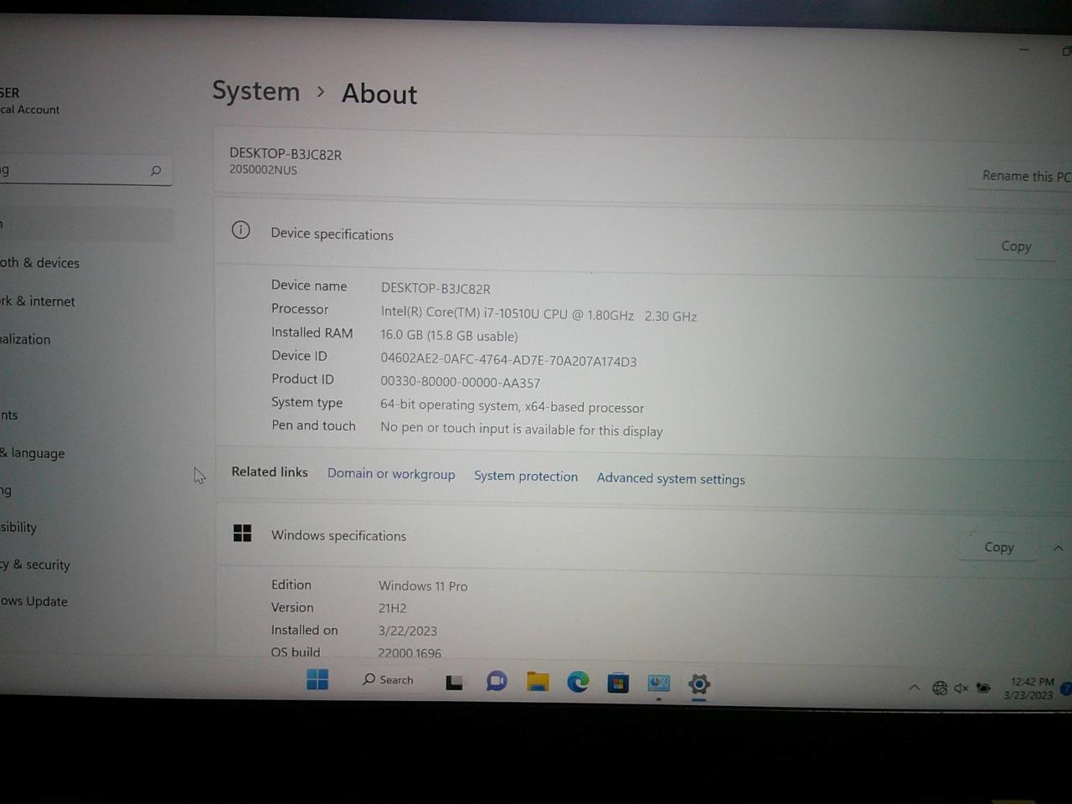Select the Device ID value text
This screenshot has width=1072, height=804.
click(508, 360)
